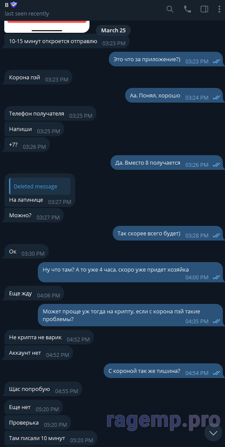Screen dimensions: 225x447
Task: Click the verified shield badge beside name
Action: tap(13, 5)
